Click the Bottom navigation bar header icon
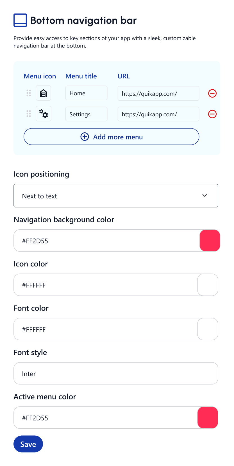Viewport: 234px width, 466px height. (20, 20)
